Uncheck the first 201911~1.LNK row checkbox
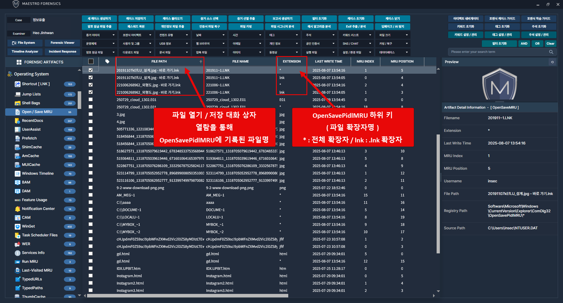This screenshot has width=563, height=303. tap(91, 70)
